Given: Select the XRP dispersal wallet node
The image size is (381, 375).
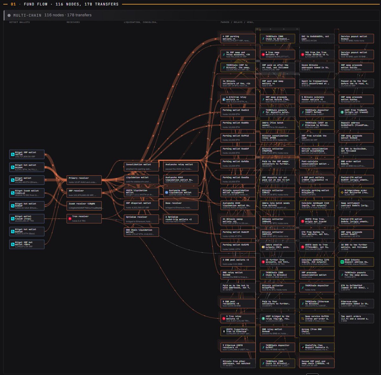Looking at the screenshot, I should (x=141, y=205).
